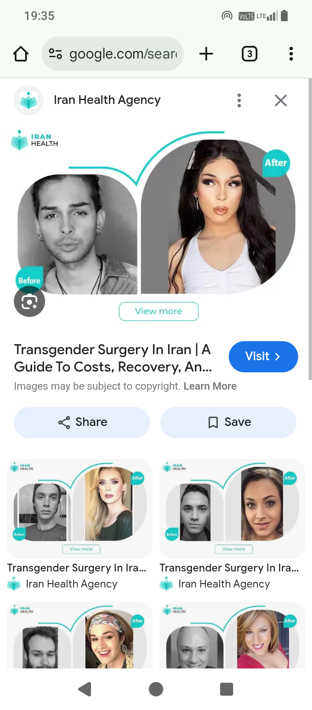Save the image to collection
Image resolution: width=312 pixels, height=710 pixels.
pyautogui.click(x=228, y=423)
